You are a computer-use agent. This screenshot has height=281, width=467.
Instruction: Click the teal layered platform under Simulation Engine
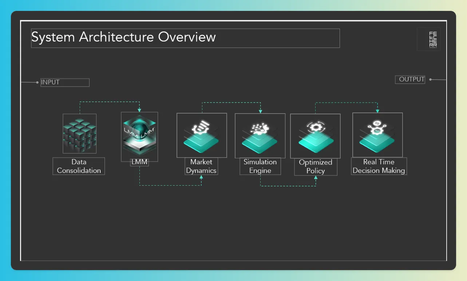(260, 146)
